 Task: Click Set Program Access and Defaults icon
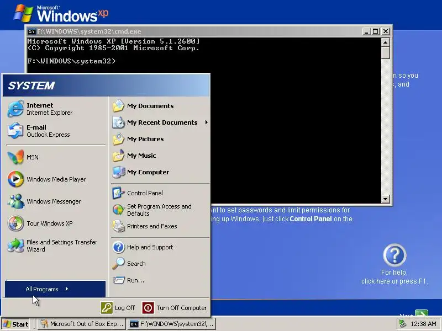tap(118, 210)
